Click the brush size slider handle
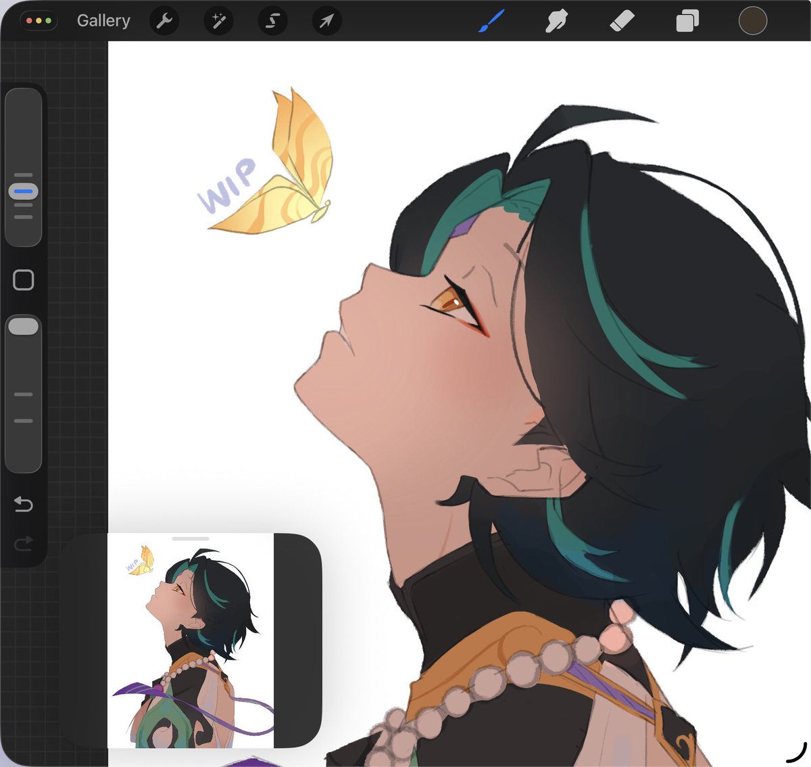Image resolution: width=811 pixels, height=767 pixels. tap(24, 191)
